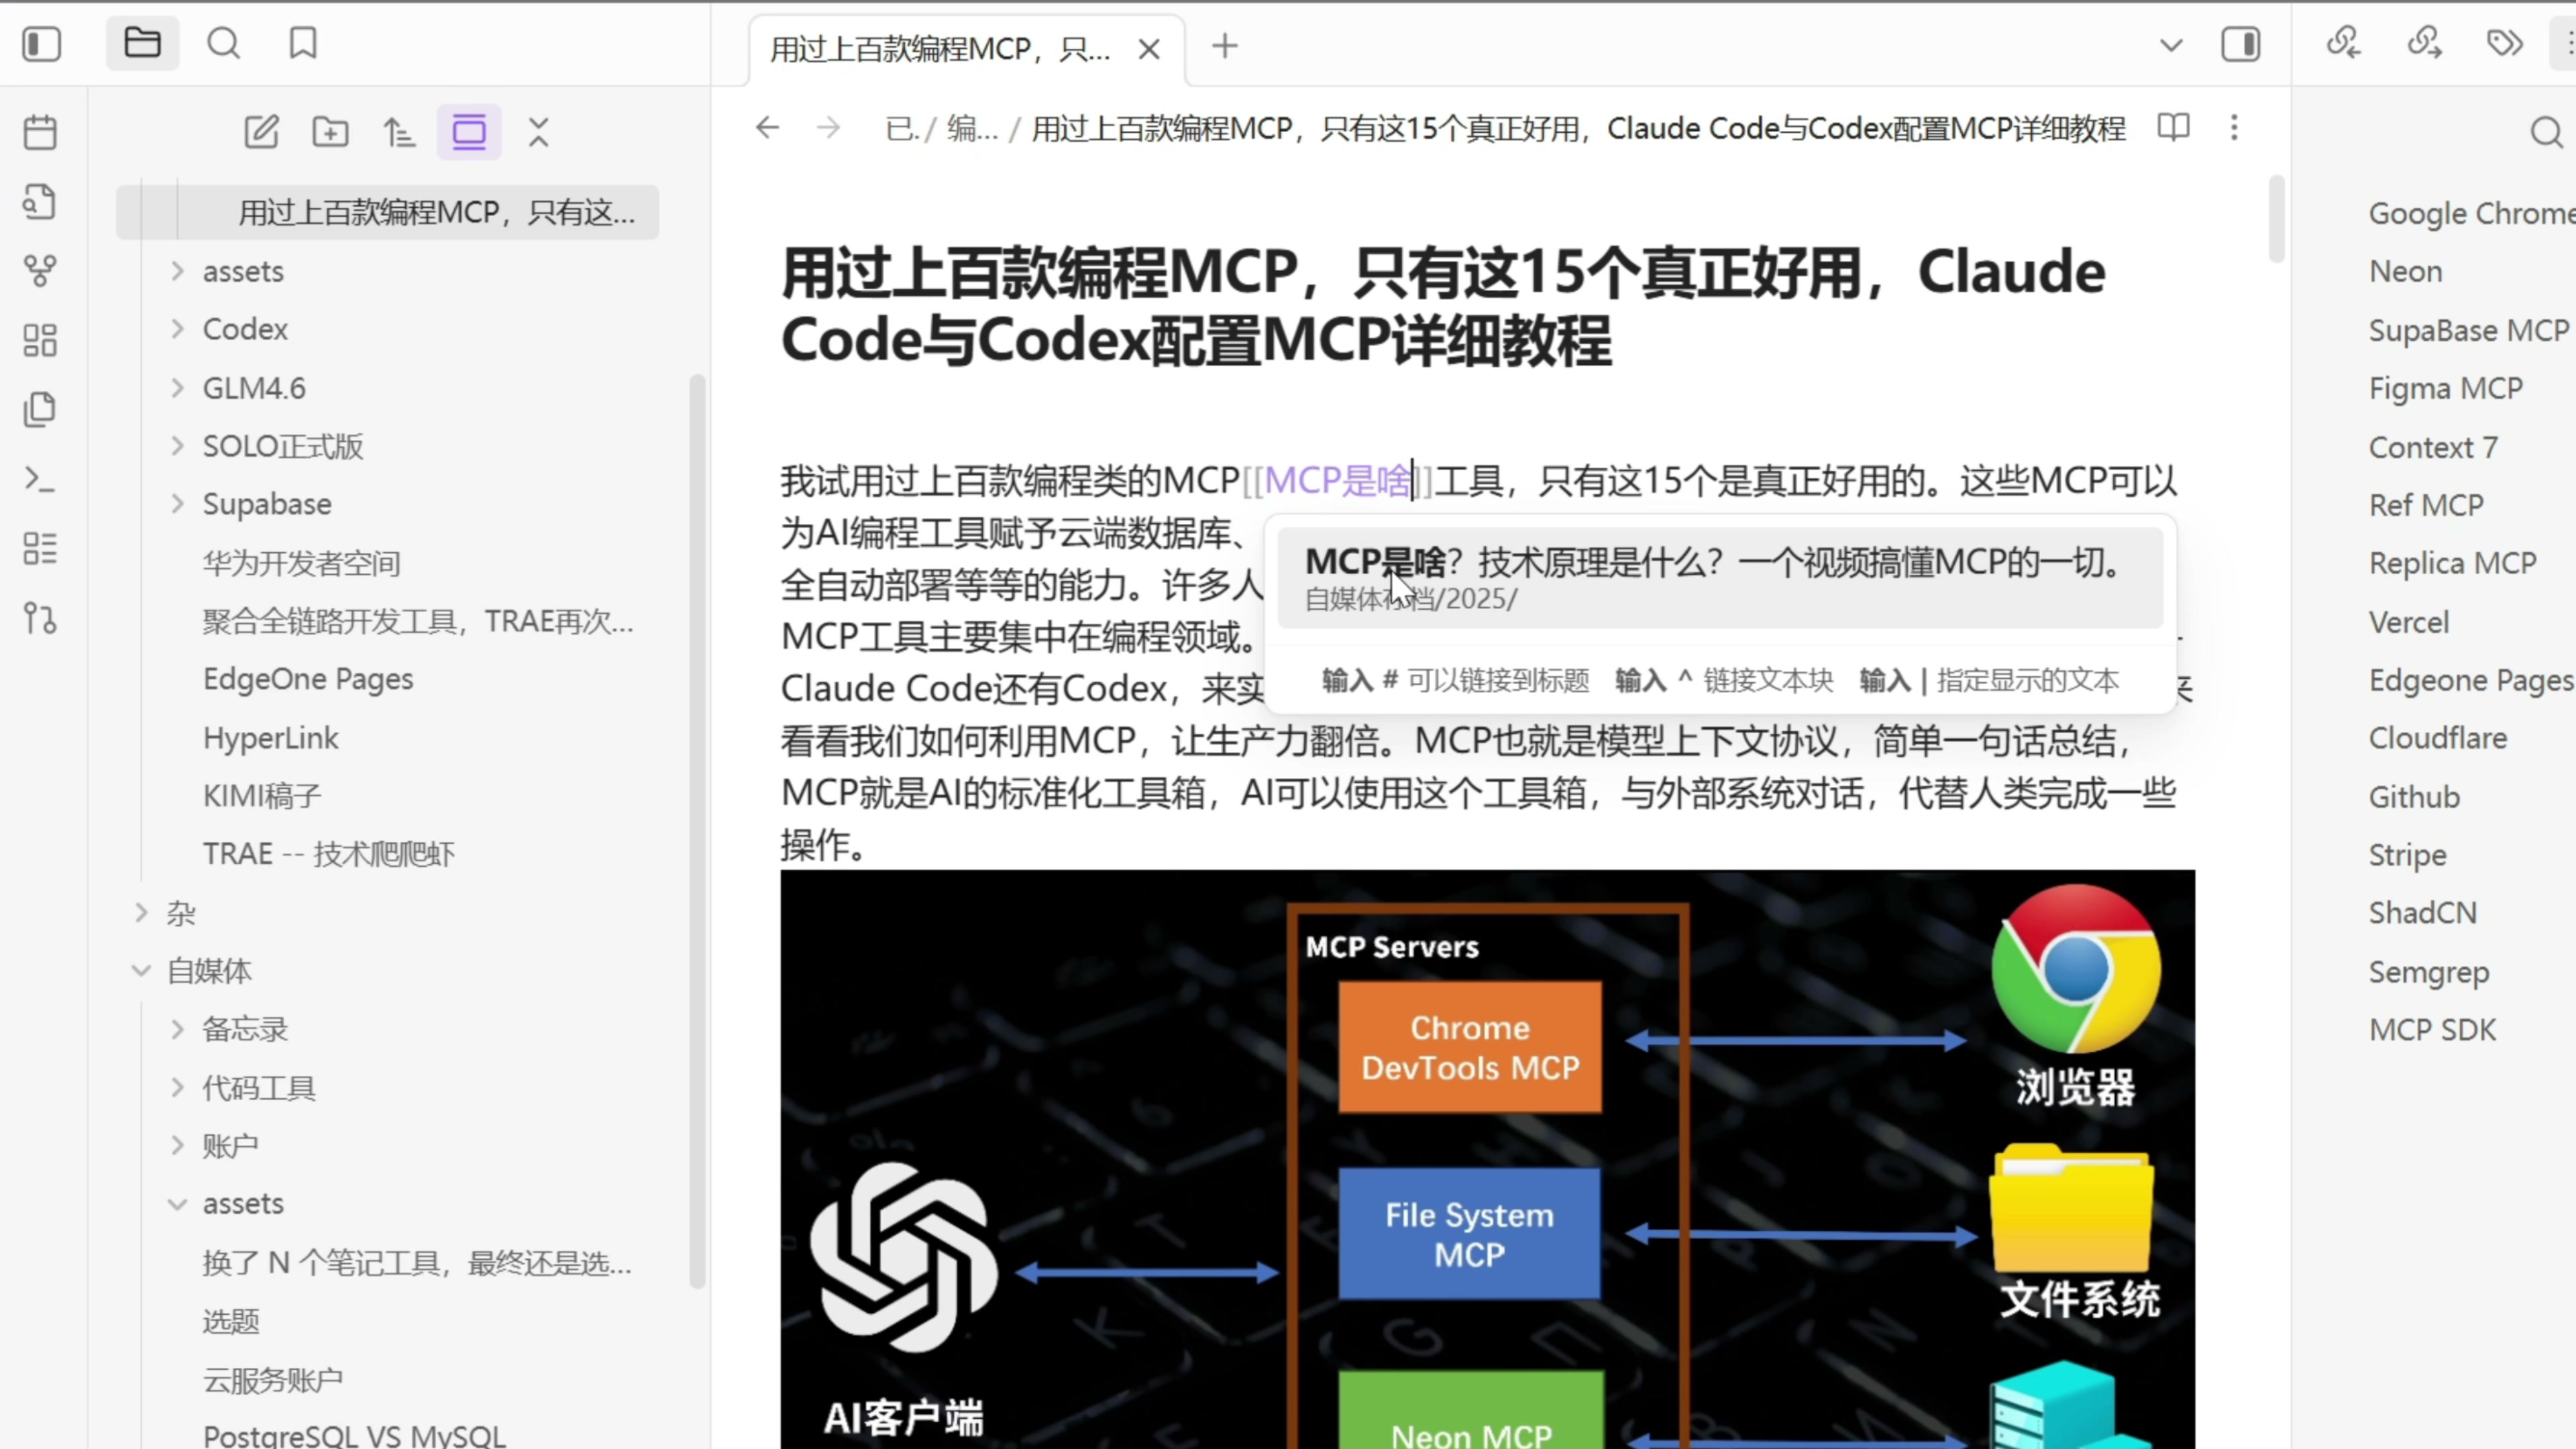
Task: Toggle auto-reveal current file icon
Action: 469,132
